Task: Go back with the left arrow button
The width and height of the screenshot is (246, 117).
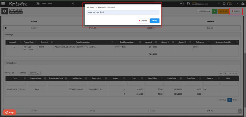Action: 5,11
